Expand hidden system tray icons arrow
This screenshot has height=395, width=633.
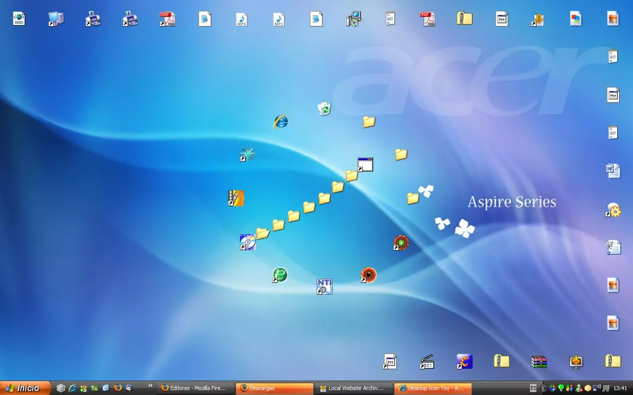coord(543,388)
